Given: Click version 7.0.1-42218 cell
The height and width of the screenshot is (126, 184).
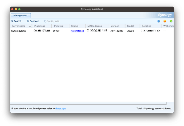Looking at the screenshot, I should coord(117,31).
